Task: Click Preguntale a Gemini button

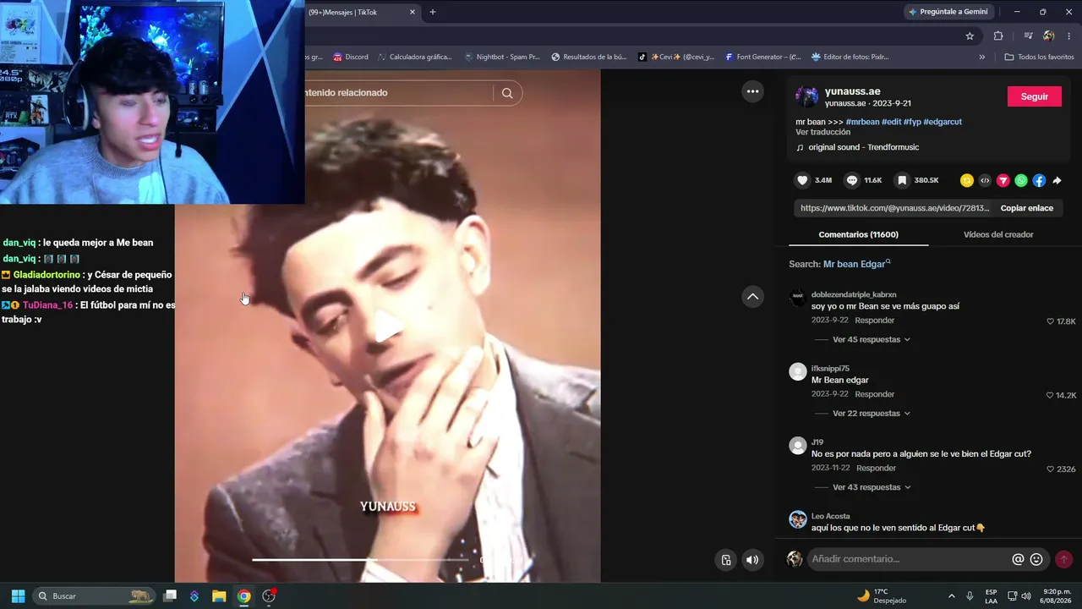Action: click(948, 12)
